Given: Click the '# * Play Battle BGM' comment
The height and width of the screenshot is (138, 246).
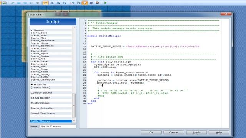Looking at the screenshot, I should tap(107, 57).
